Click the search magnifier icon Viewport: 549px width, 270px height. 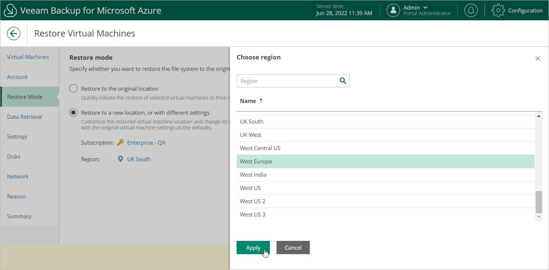343,81
